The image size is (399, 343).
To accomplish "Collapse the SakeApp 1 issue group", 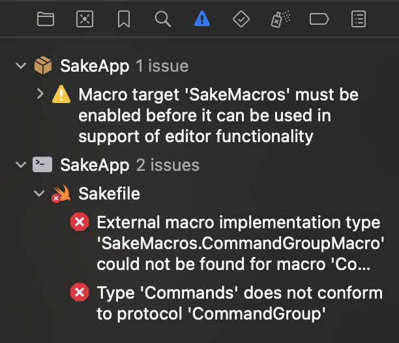I will pyautogui.click(x=22, y=66).
